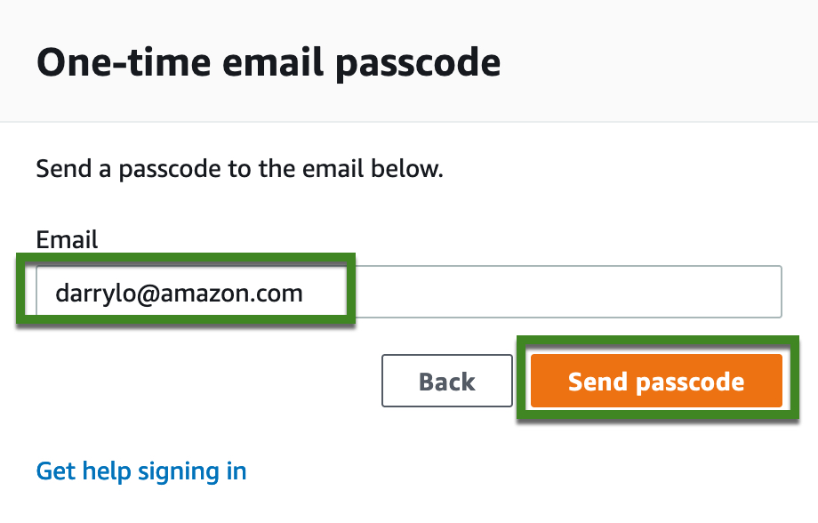This screenshot has width=818, height=523.
Task: Click the white outlined Back button
Action: [x=447, y=381]
